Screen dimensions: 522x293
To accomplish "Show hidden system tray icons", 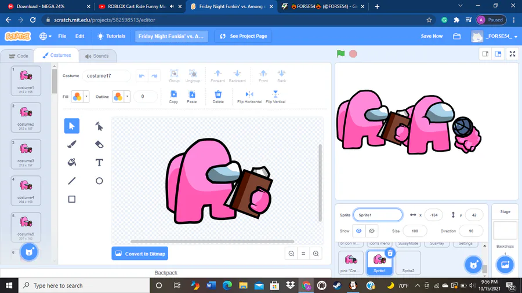I will 418,285.
